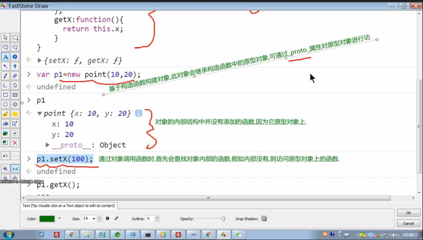This screenshot has width=423, height=240.
Task: Adjust the Opacity slider handle
Action: click(223, 219)
